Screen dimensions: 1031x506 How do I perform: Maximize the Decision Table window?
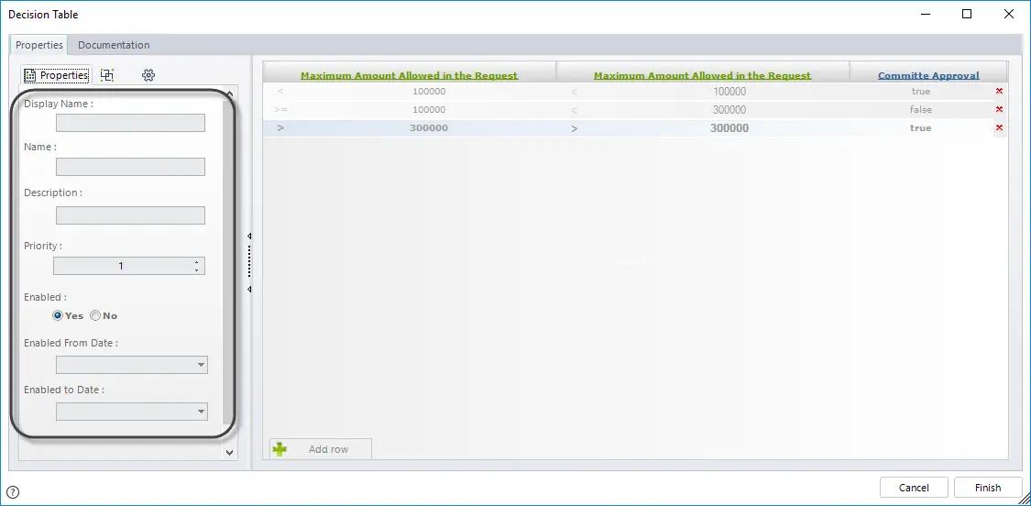pyautogui.click(x=967, y=14)
